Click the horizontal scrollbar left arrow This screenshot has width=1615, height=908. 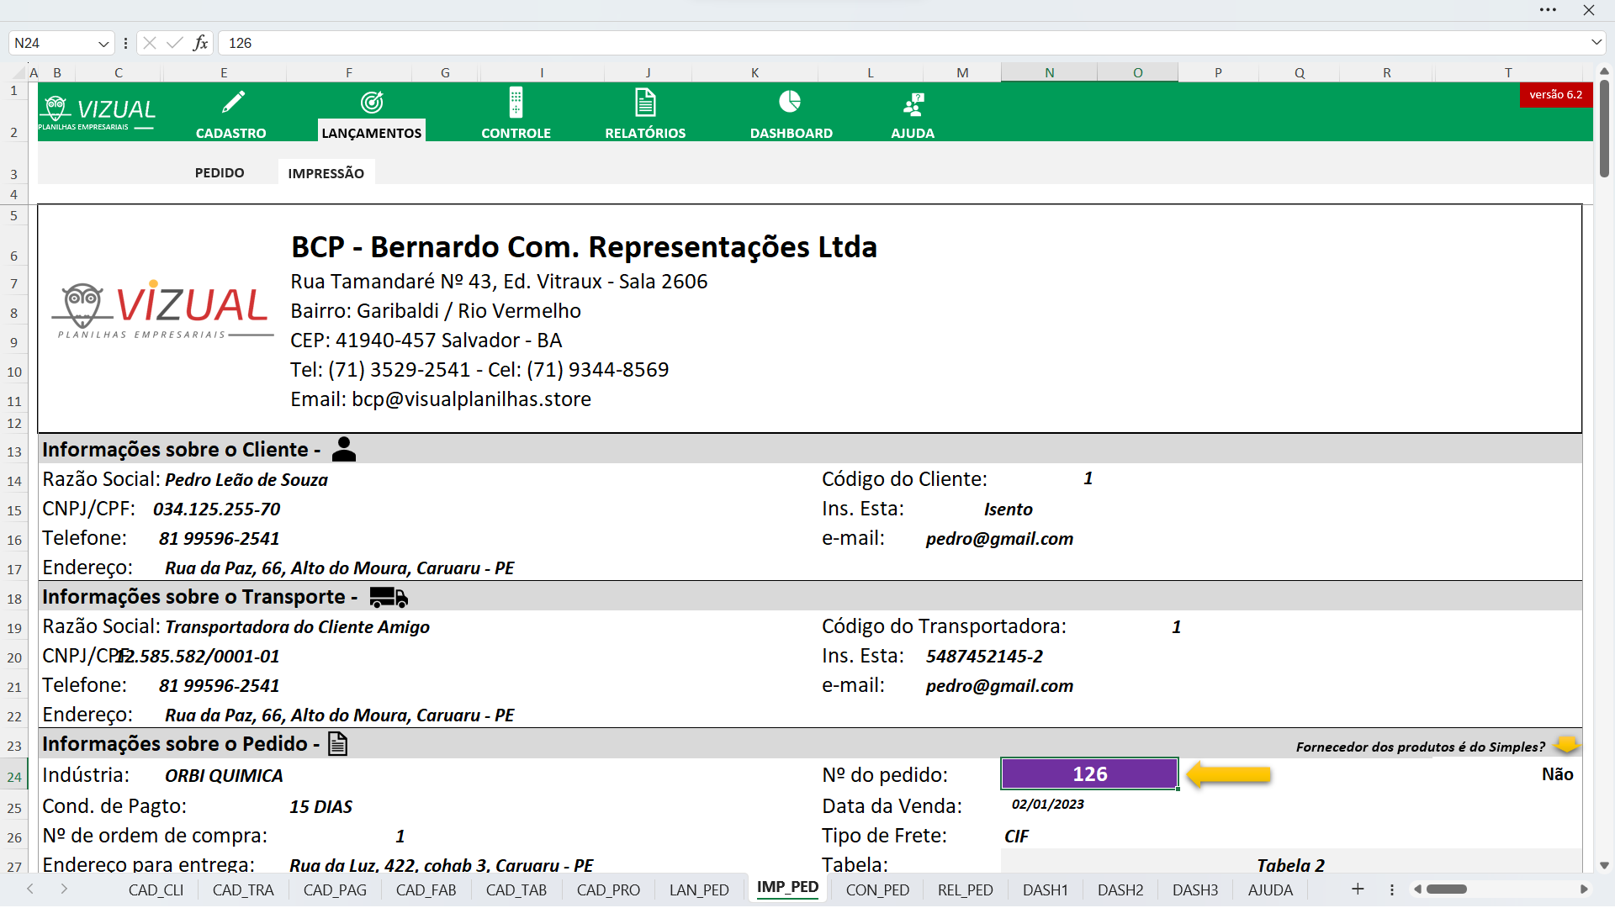[x=1418, y=890]
